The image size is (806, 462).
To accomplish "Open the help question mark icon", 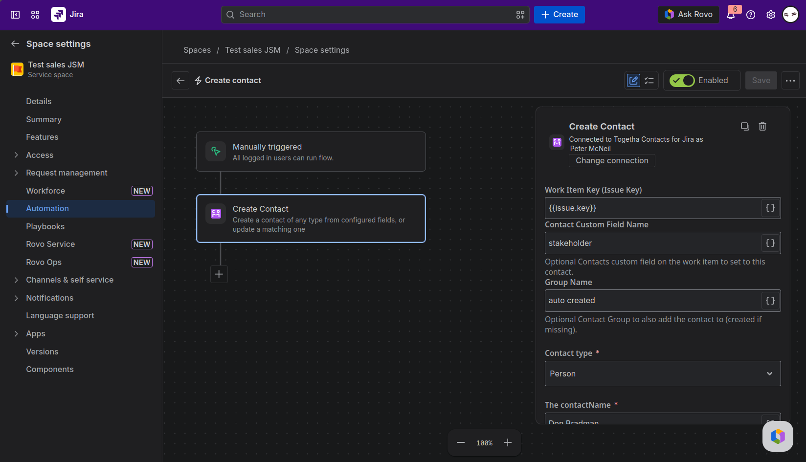I will coord(751,15).
